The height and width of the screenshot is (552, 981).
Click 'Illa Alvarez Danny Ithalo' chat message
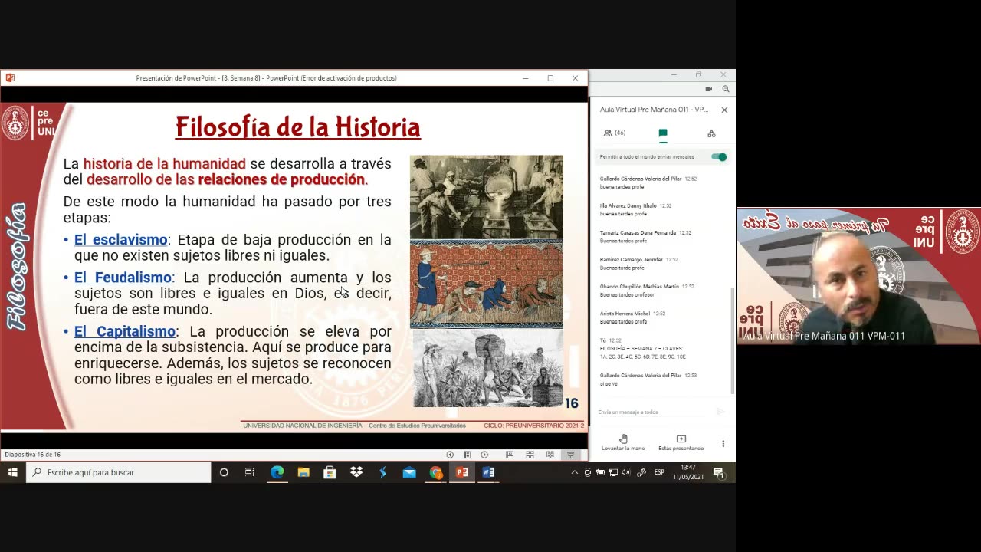click(636, 209)
